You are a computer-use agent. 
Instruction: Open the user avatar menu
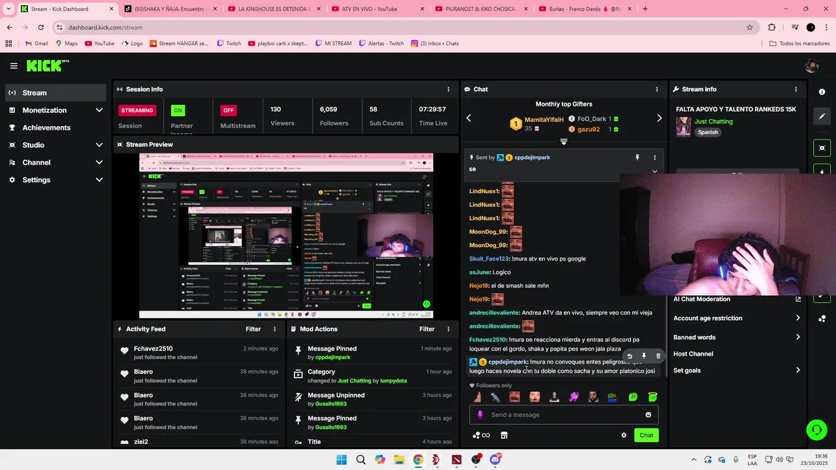tap(812, 65)
